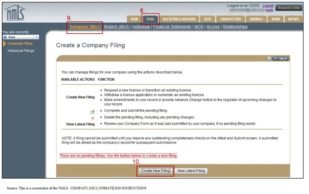Viewport: 309px width, 194px height.
Task: Click the star icon in State selector
Action: point(5,37)
